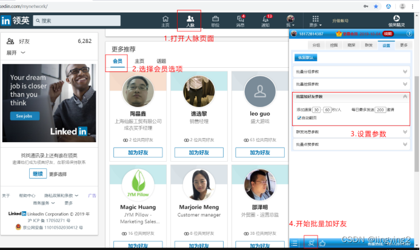Click the LinkedIn search box
This screenshot has height=250, width=420.
[77, 21]
